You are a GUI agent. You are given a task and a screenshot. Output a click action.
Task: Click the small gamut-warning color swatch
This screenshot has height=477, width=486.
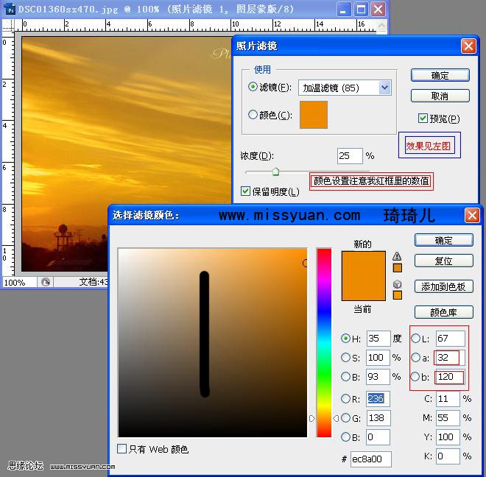[398, 268]
